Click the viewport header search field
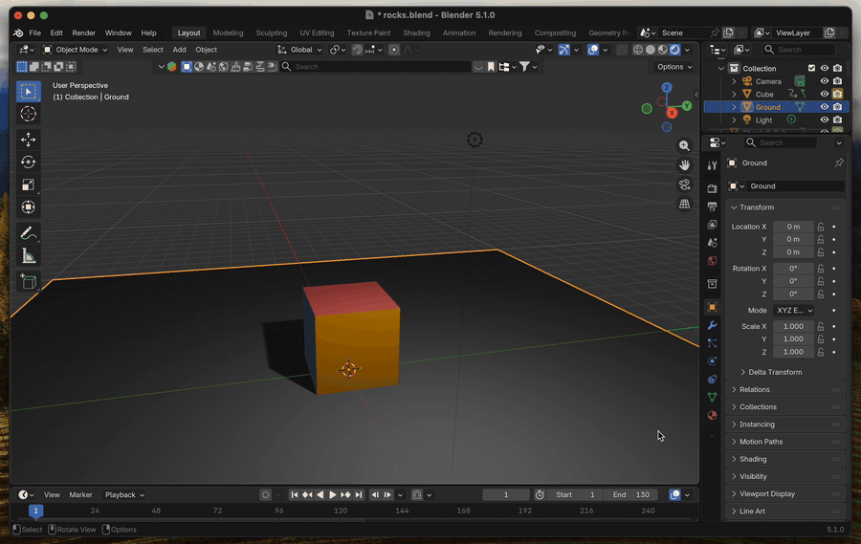Image resolution: width=861 pixels, height=544 pixels. click(x=376, y=66)
